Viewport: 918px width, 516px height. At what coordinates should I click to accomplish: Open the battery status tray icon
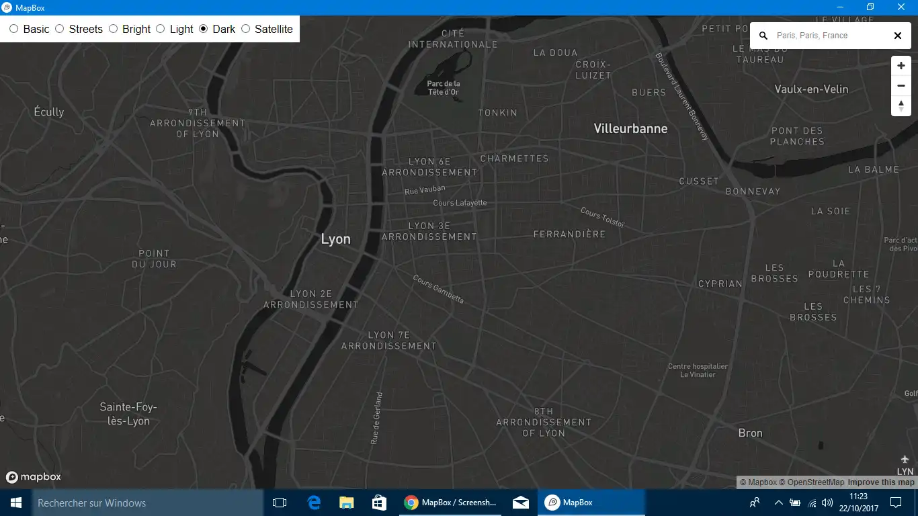[x=795, y=503]
